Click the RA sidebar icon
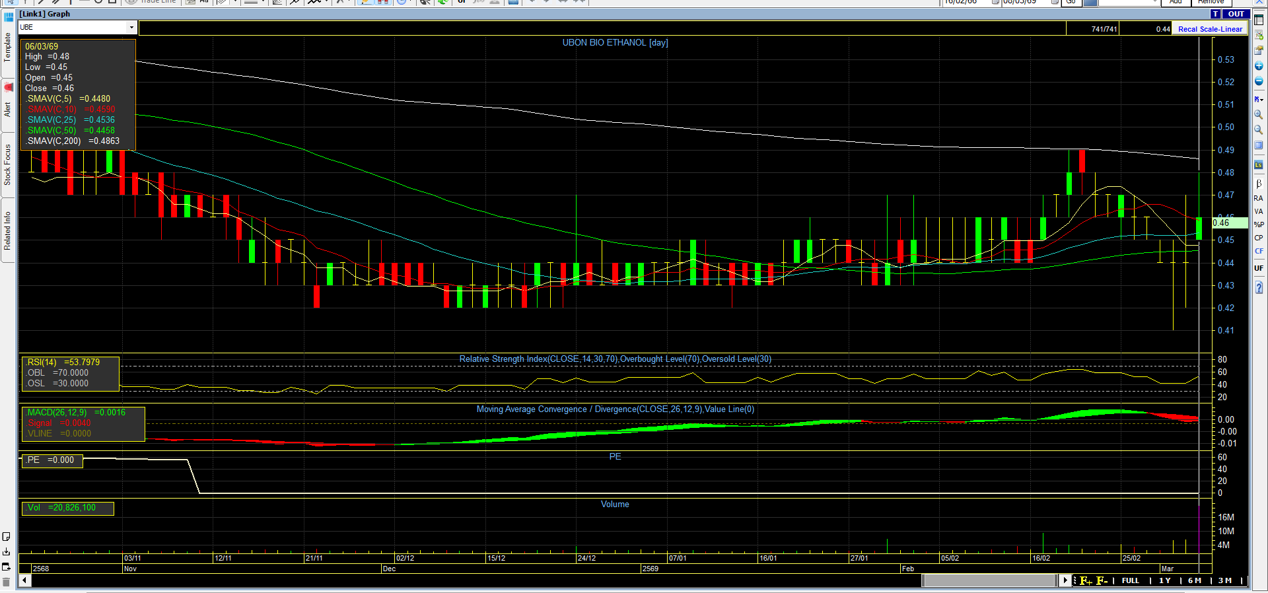This screenshot has width=1268, height=593. [1259, 198]
